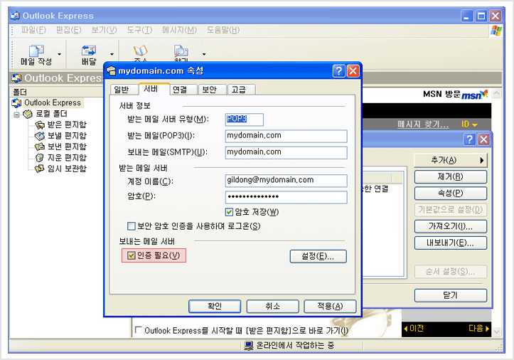Expand the 추가 button submenu arrow
The image size is (514, 360).
tap(482, 160)
